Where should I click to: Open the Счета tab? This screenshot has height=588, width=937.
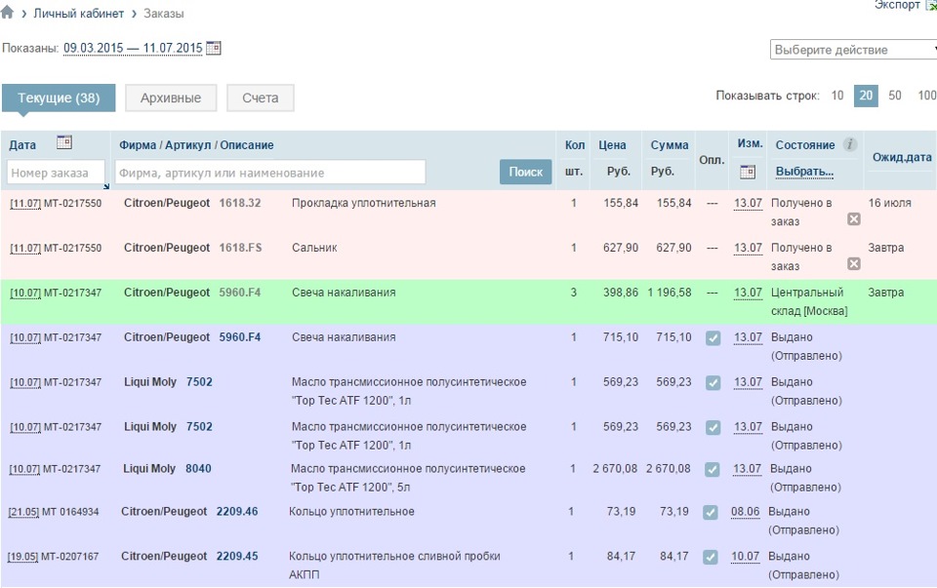261,98
